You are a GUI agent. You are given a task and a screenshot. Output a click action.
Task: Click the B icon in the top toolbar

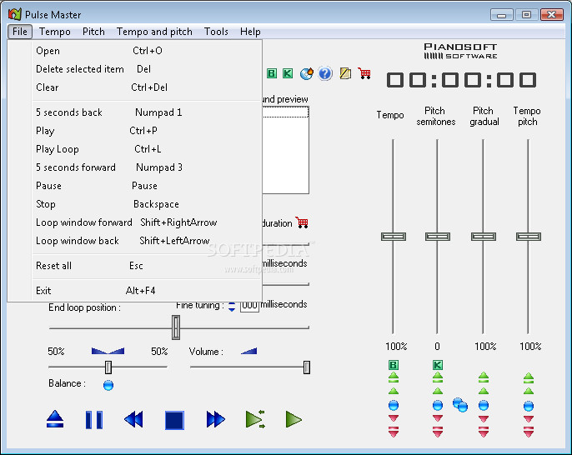coord(272,73)
